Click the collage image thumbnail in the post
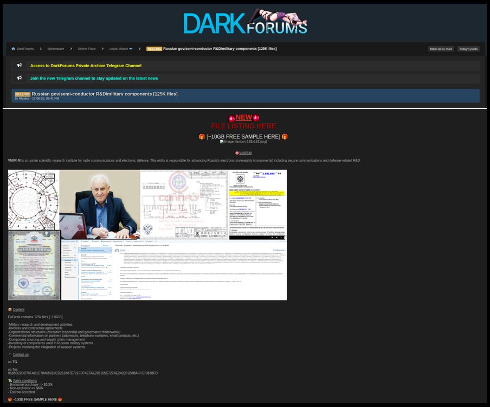Viewport: 490px width, 407px height. point(147,235)
